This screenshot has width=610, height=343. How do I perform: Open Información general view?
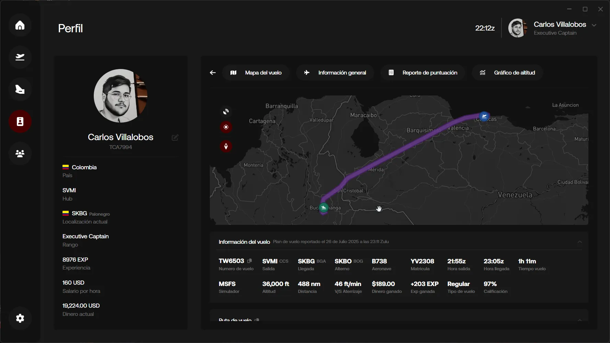[x=335, y=72]
